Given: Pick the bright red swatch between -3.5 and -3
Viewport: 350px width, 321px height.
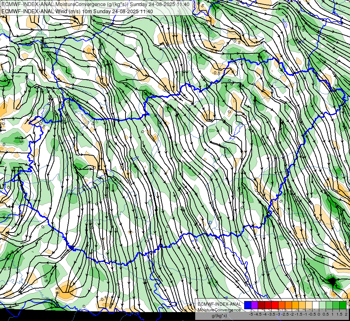Looking at the screenshot, I should point(275,305).
